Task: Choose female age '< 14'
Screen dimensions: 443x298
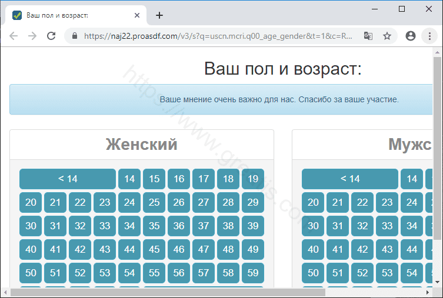Action: (68, 179)
